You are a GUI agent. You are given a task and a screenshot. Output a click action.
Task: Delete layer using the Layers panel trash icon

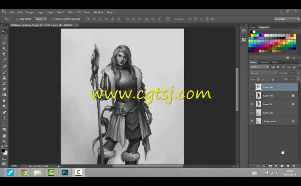coord(294,166)
